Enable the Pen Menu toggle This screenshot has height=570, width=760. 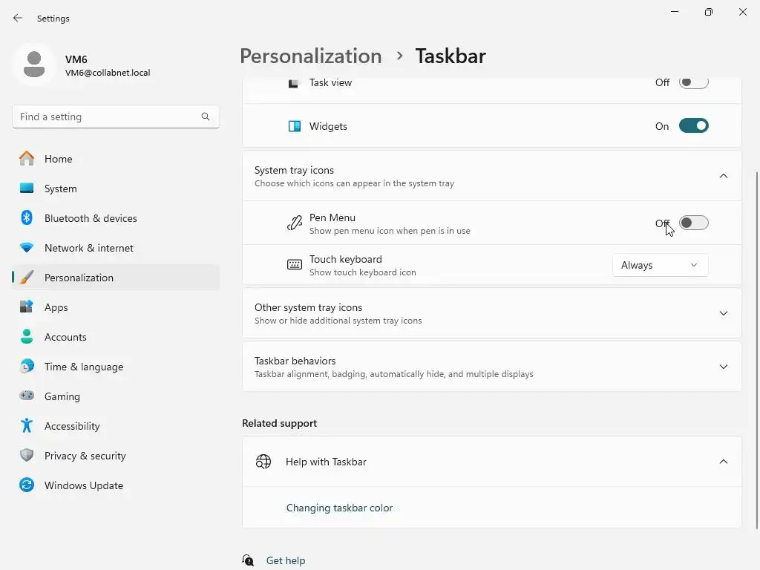pos(693,223)
